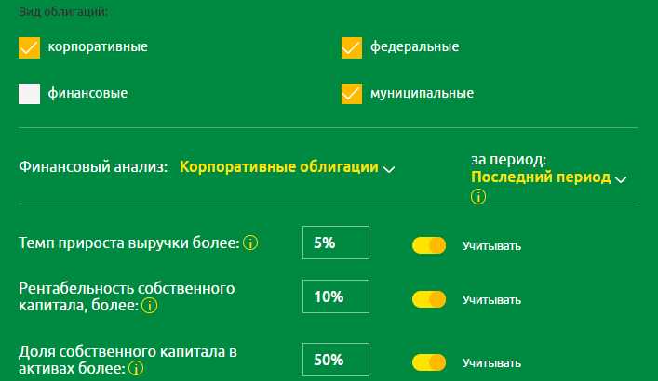The height and width of the screenshot is (381, 658).
Task: Open Корпоративные облигации dropdown
Action: [279, 167]
